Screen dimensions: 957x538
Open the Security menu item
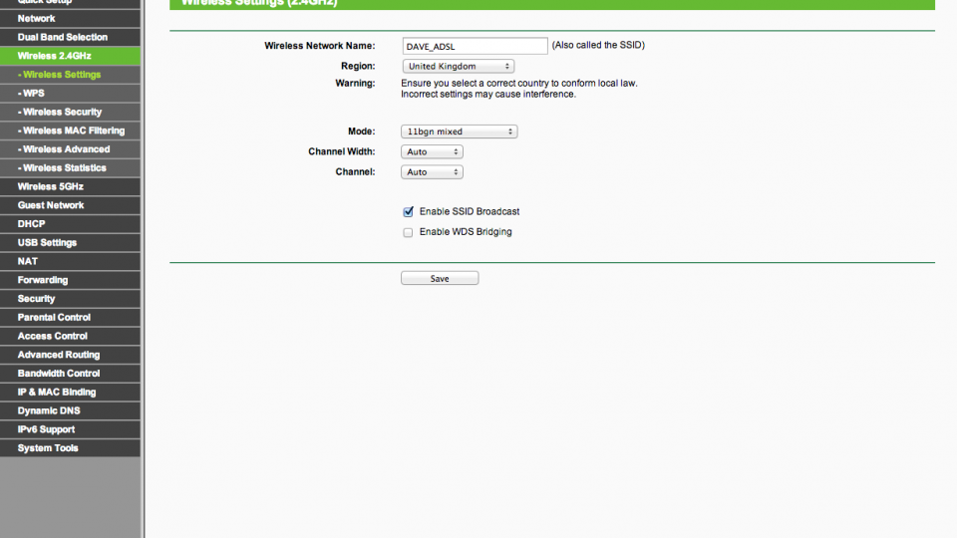click(70, 299)
